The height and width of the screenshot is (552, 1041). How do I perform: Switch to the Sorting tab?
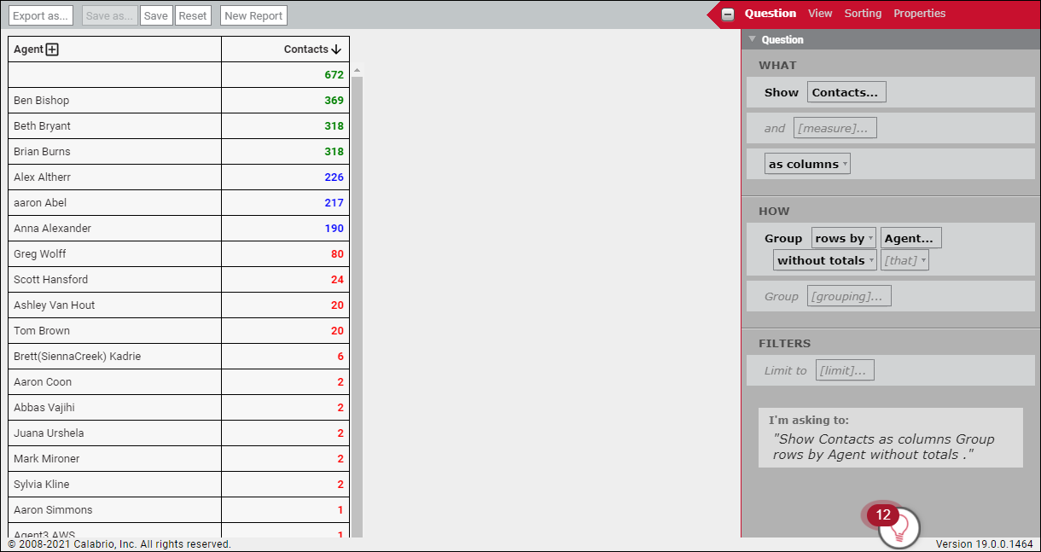(863, 14)
